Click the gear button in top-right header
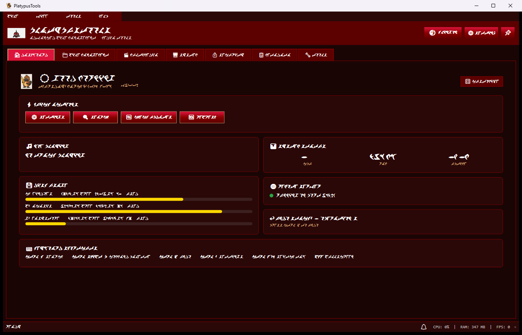 (x=481, y=33)
